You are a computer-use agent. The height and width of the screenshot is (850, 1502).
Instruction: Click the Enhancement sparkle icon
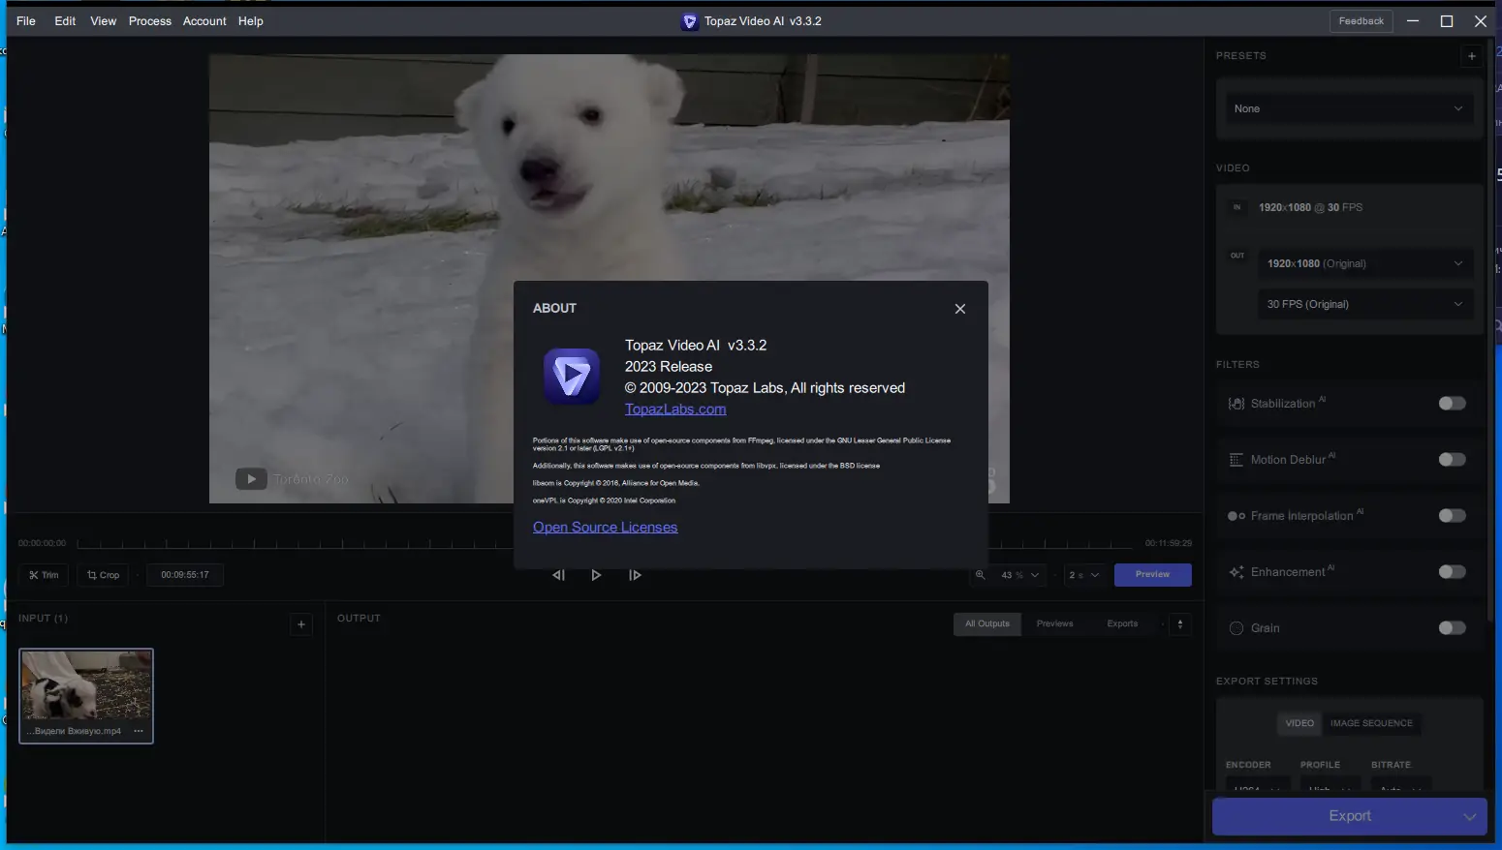pos(1236,572)
